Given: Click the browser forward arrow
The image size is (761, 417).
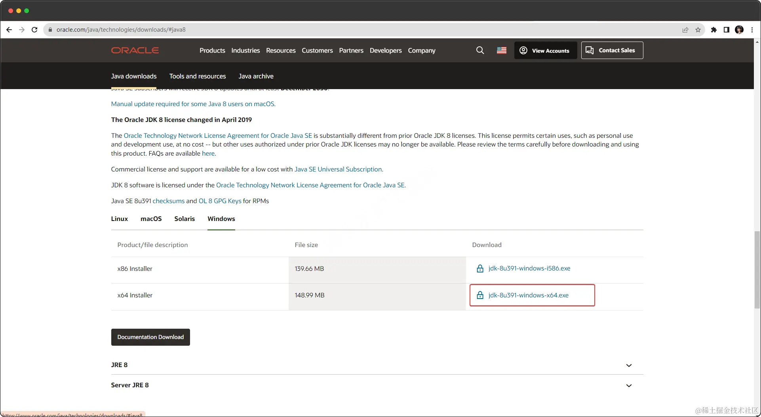Looking at the screenshot, I should (x=22, y=30).
